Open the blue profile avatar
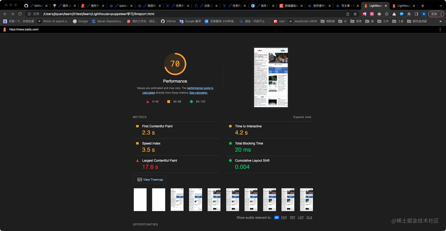 pyautogui.click(x=424, y=14)
